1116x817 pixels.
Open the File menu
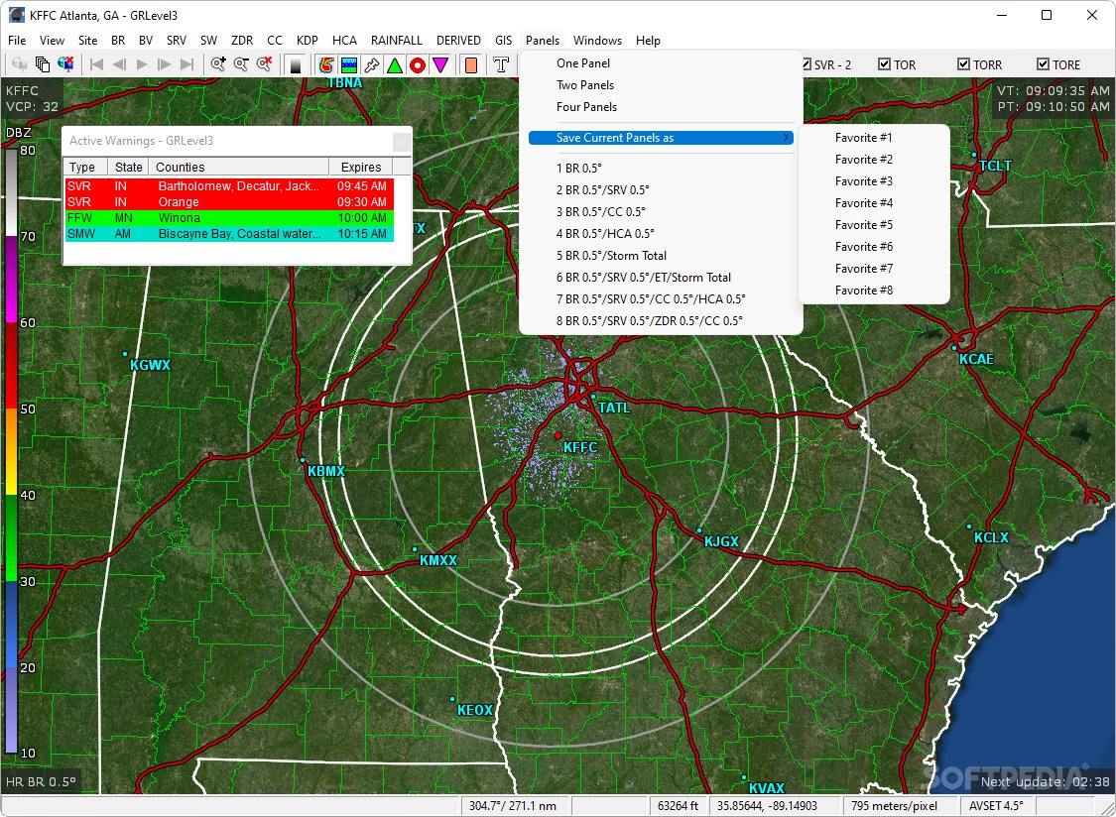pyautogui.click(x=17, y=41)
